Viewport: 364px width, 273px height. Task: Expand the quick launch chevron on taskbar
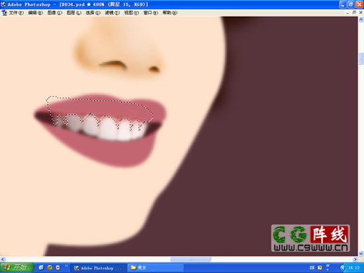(x=66, y=266)
